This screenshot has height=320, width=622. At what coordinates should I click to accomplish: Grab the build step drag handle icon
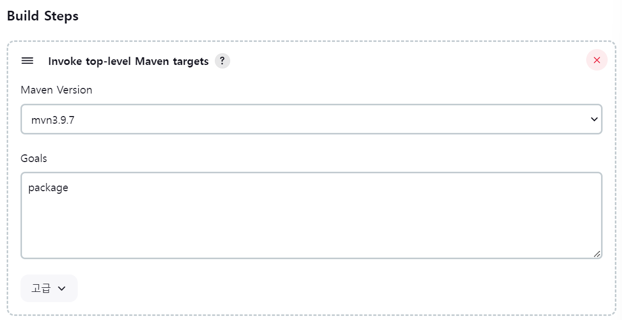[x=27, y=61]
